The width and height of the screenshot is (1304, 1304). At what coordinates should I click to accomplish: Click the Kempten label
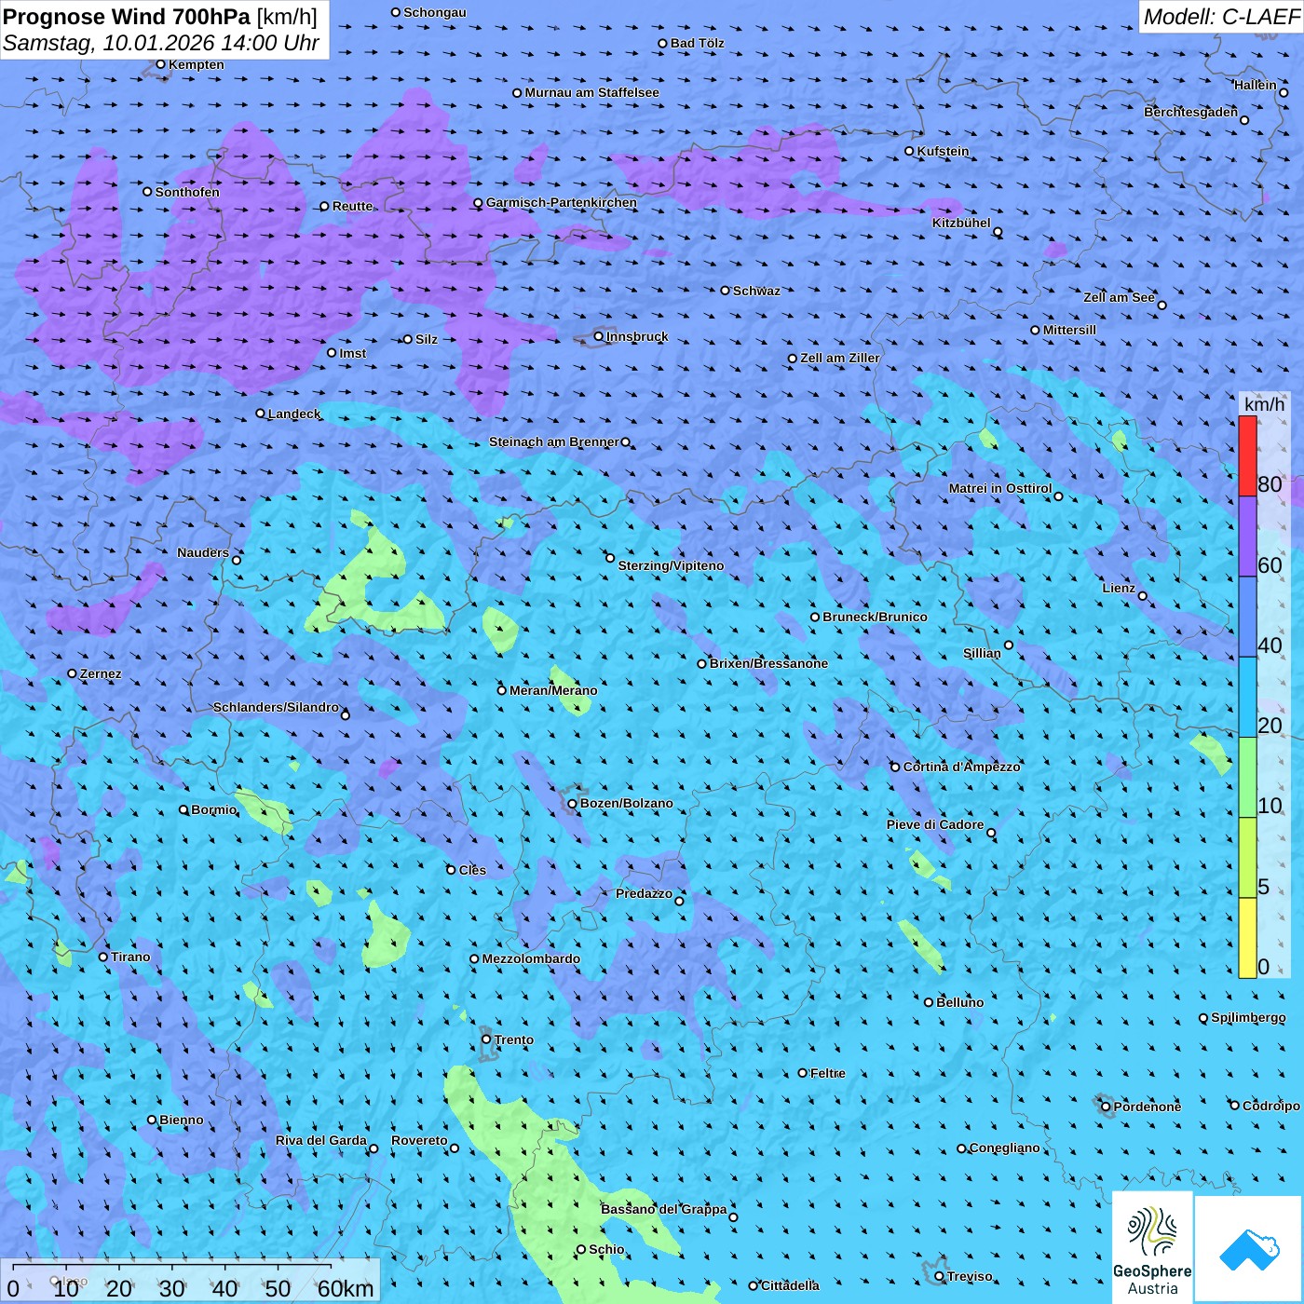click(196, 64)
